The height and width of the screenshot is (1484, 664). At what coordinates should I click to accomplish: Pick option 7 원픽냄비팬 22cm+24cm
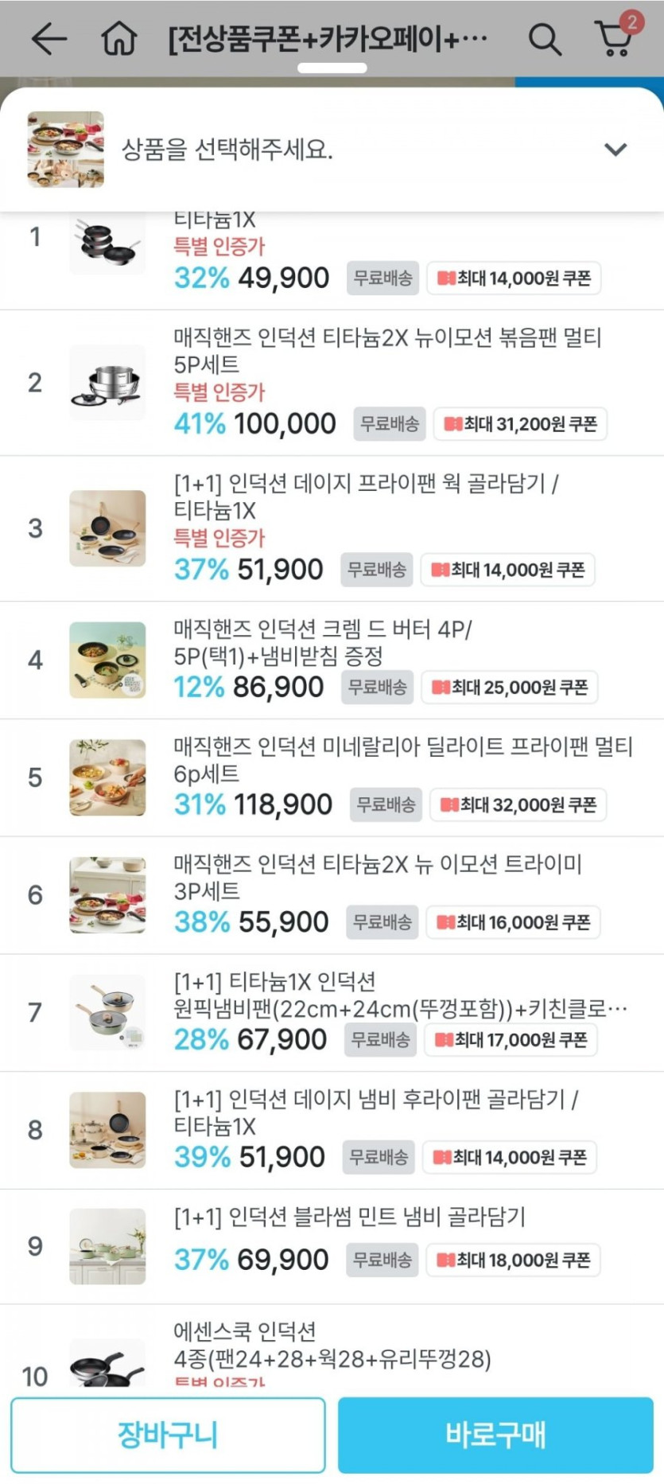coord(400,995)
